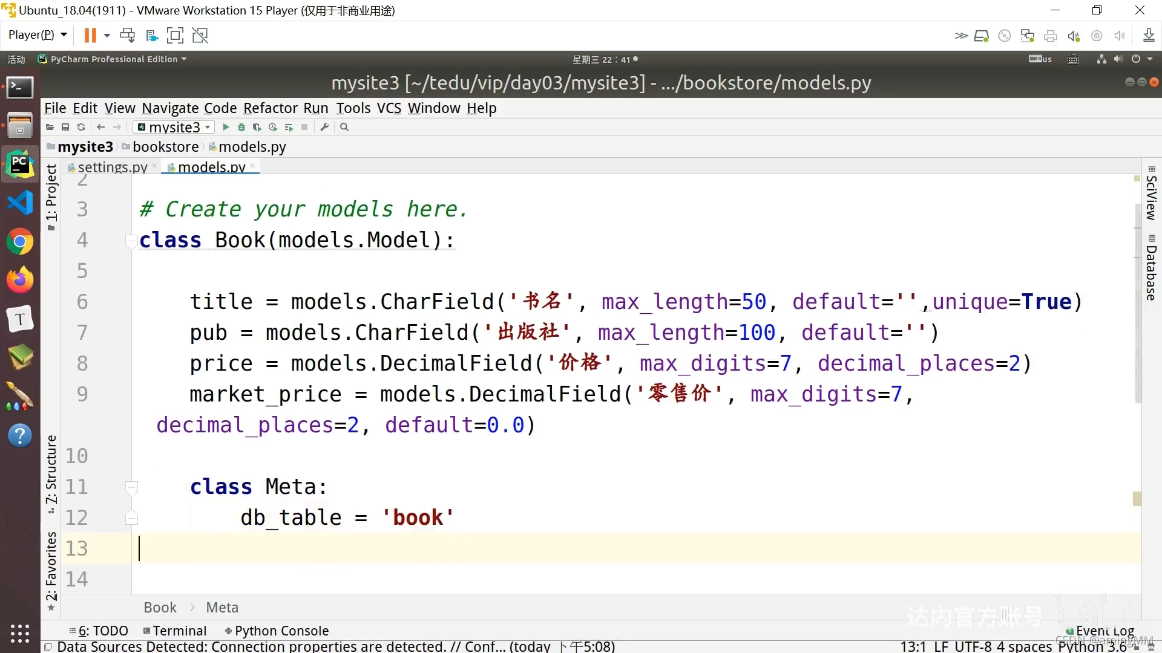The height and width of the screenshot is (653, 1162).
Task: Collapse the class Book fold marker
Action: pyautogui.click(x=131, y=241)
